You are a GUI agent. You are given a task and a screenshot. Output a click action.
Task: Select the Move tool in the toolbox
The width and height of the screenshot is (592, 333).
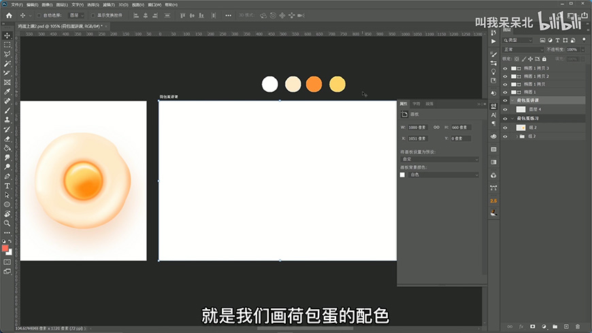click(x=7, y=35)
